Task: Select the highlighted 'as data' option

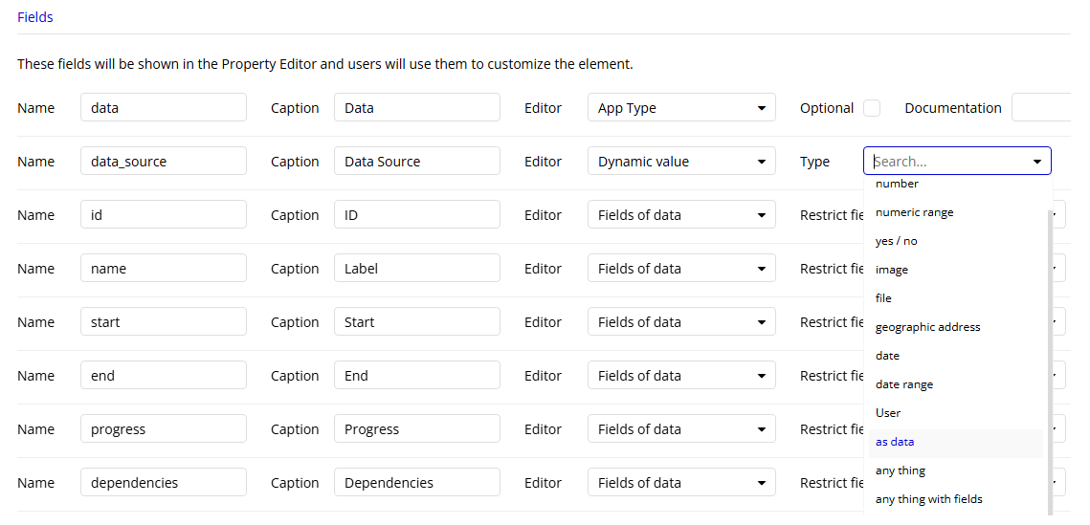Action: (x=895, y=442)
